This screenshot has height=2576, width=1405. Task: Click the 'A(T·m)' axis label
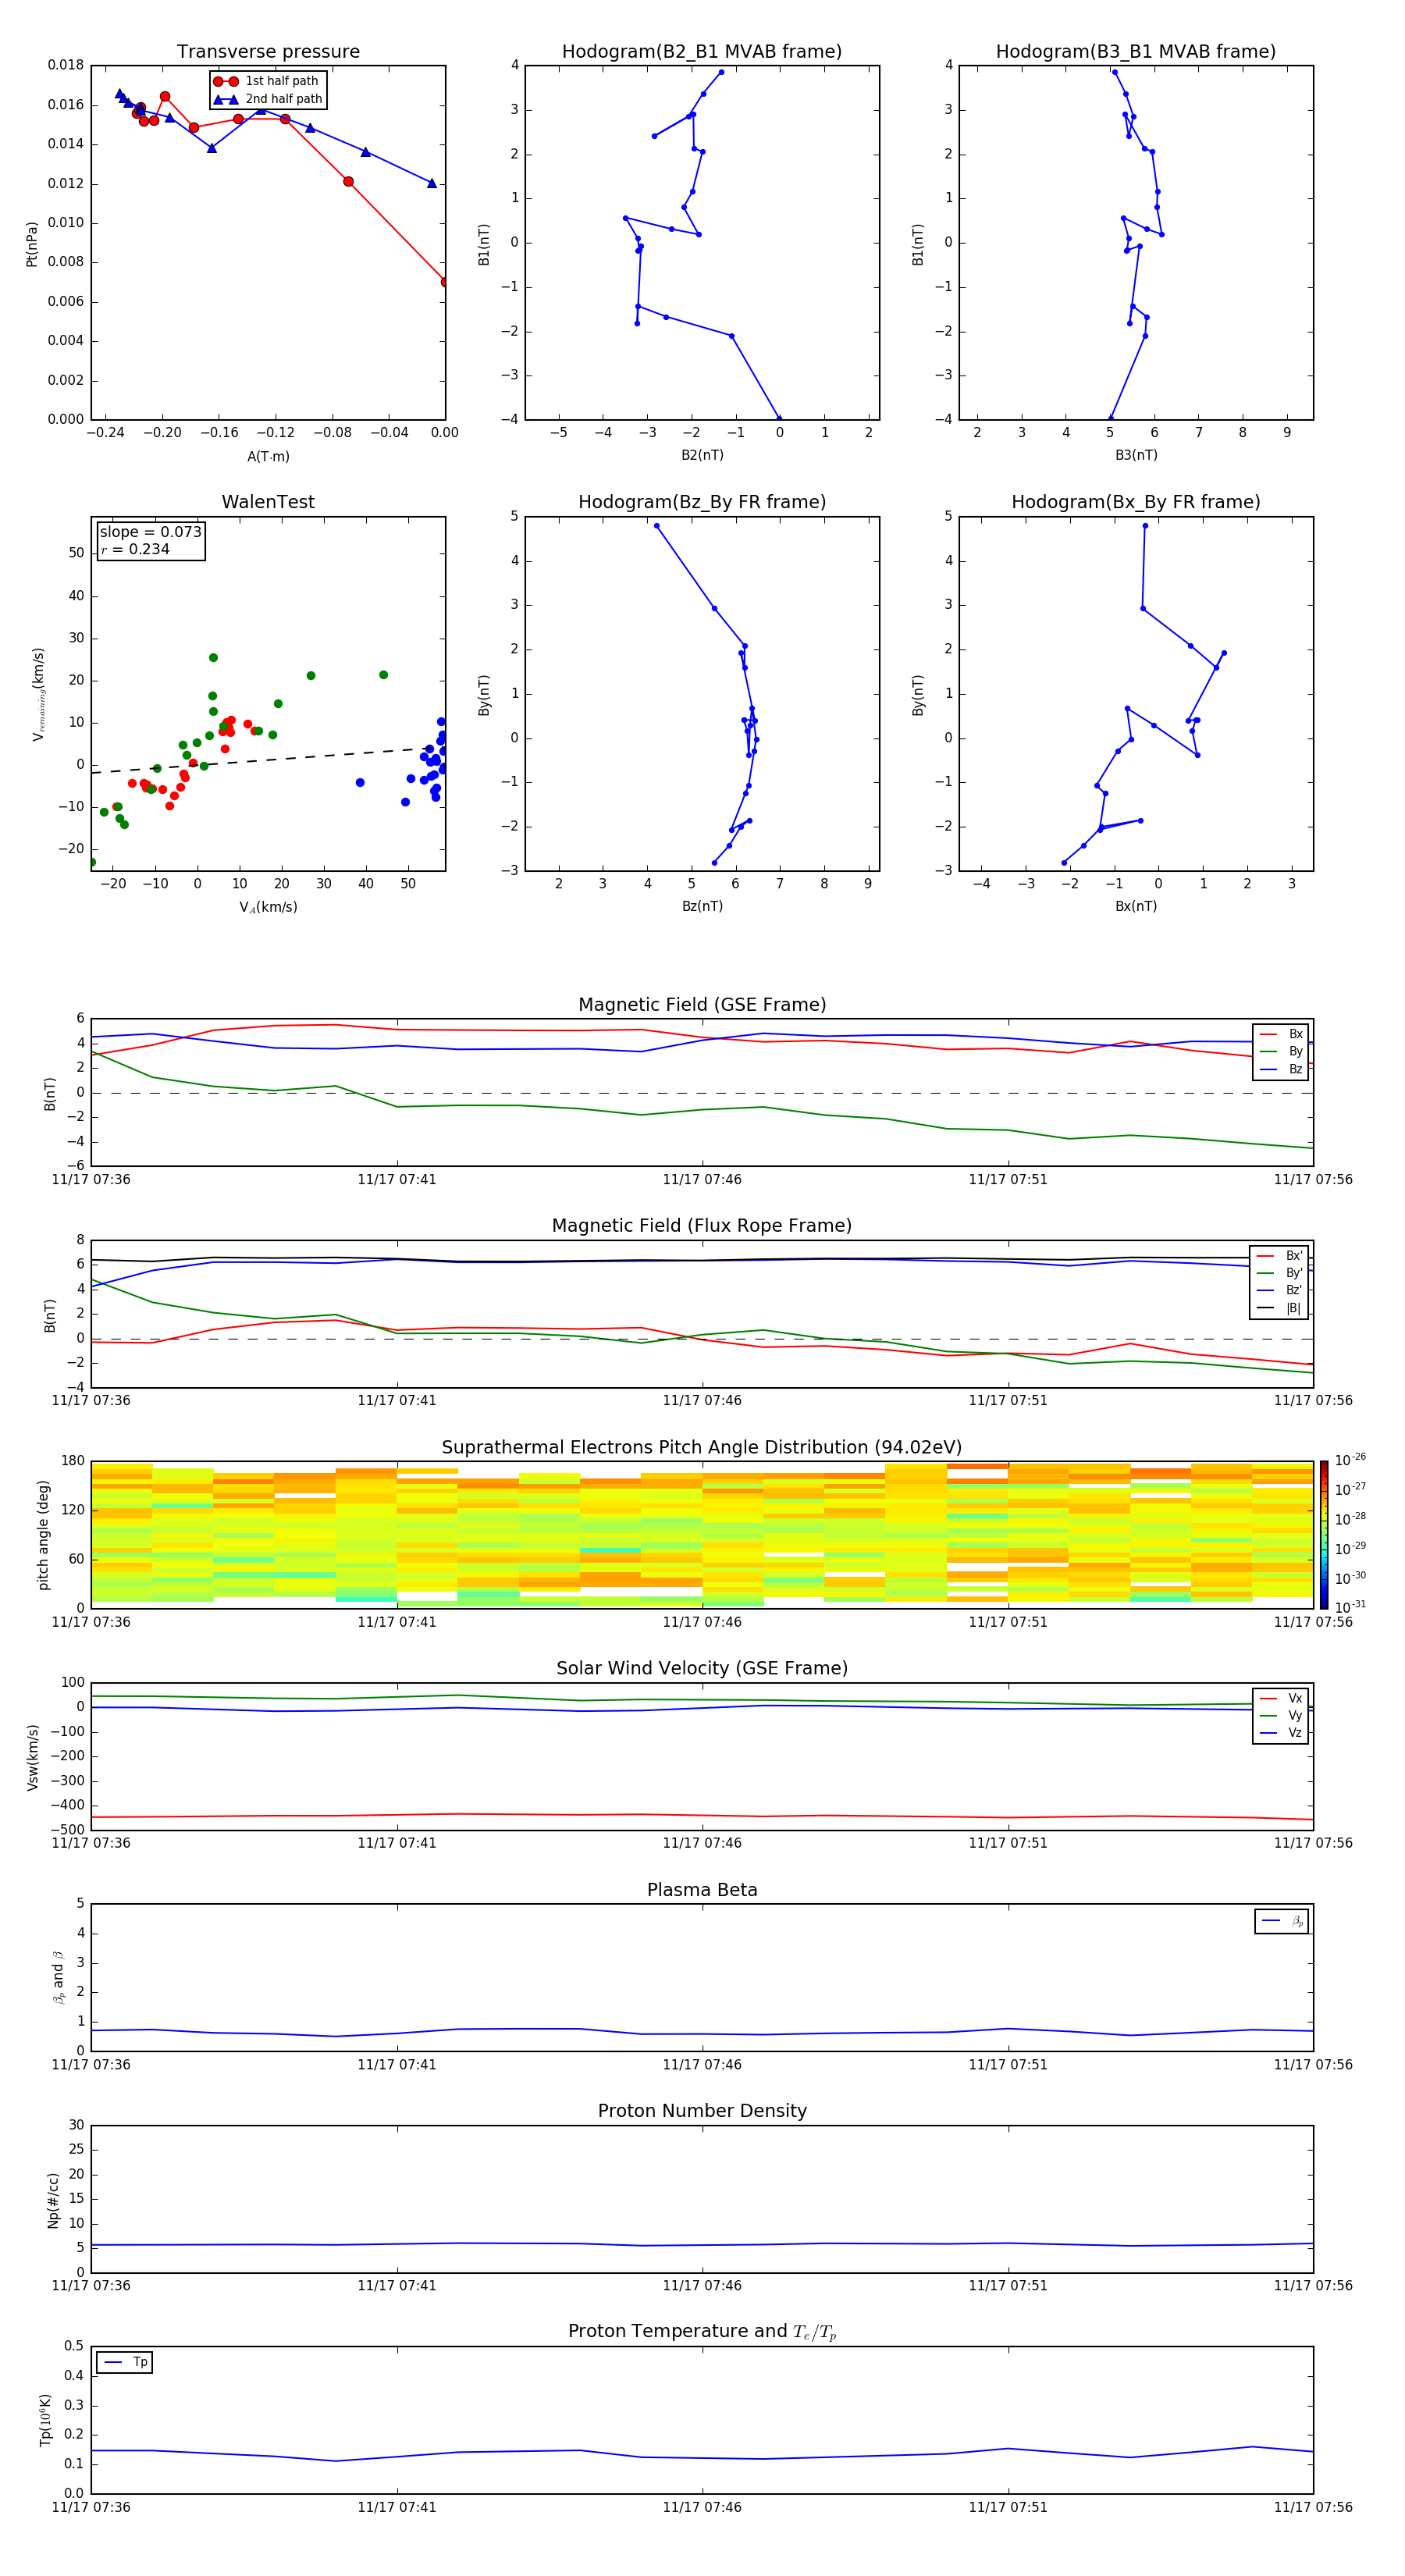(x=268, y=457)
